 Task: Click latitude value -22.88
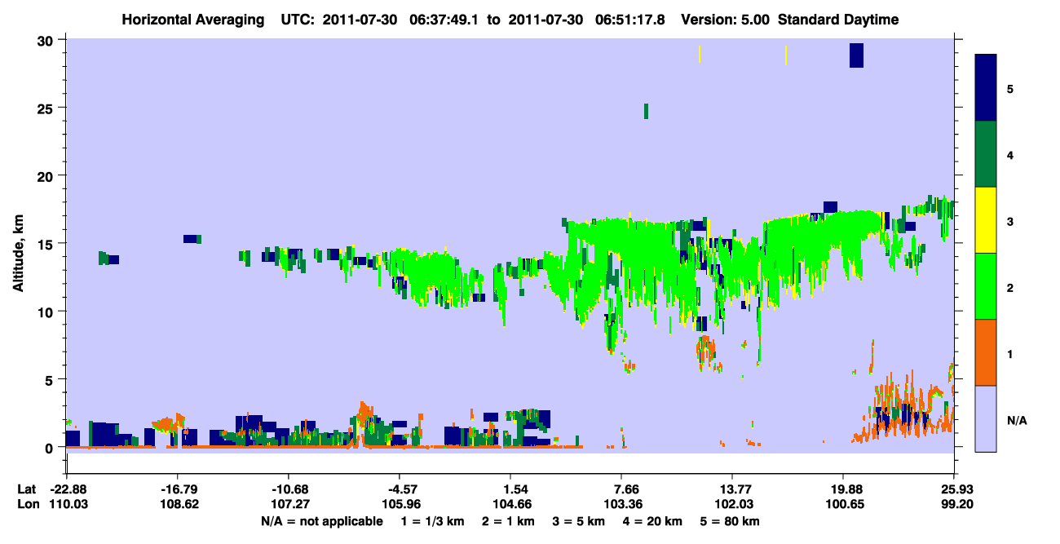tap(68, 489)
